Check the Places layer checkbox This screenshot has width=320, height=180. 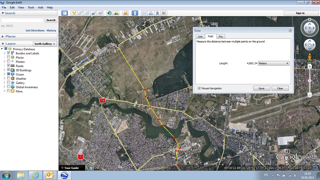8,57
